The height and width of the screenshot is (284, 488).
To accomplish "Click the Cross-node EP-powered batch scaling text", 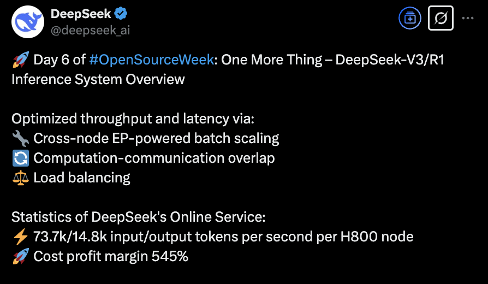I will point(156,138).
